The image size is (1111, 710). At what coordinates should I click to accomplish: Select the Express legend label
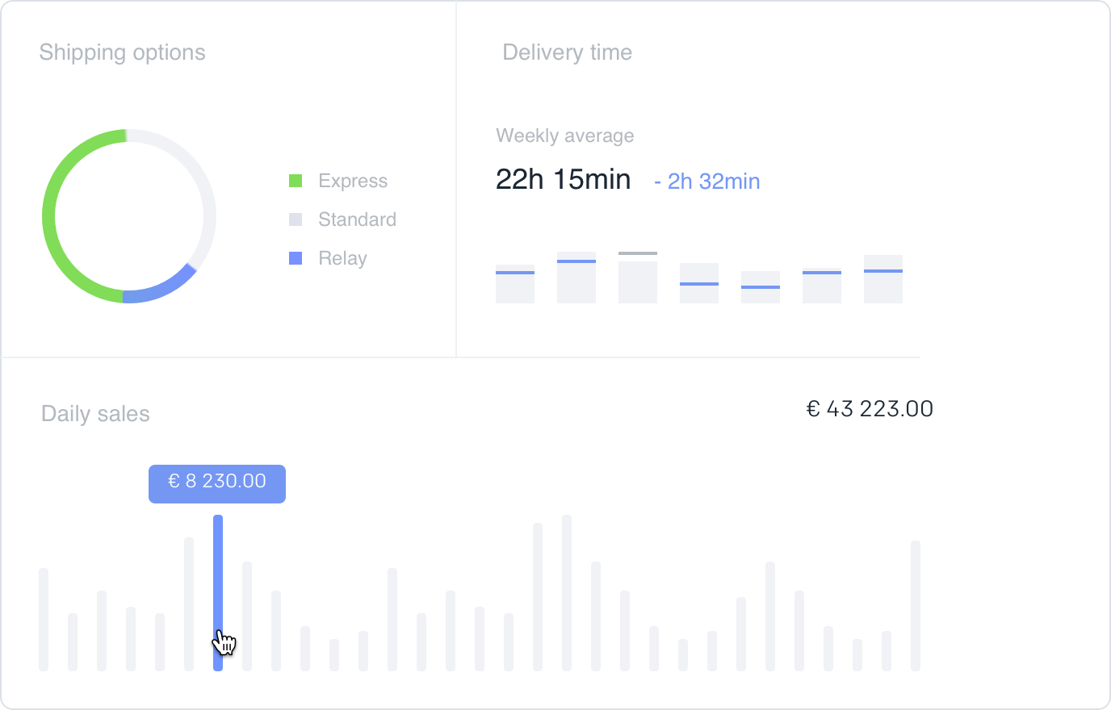(353, 181)
